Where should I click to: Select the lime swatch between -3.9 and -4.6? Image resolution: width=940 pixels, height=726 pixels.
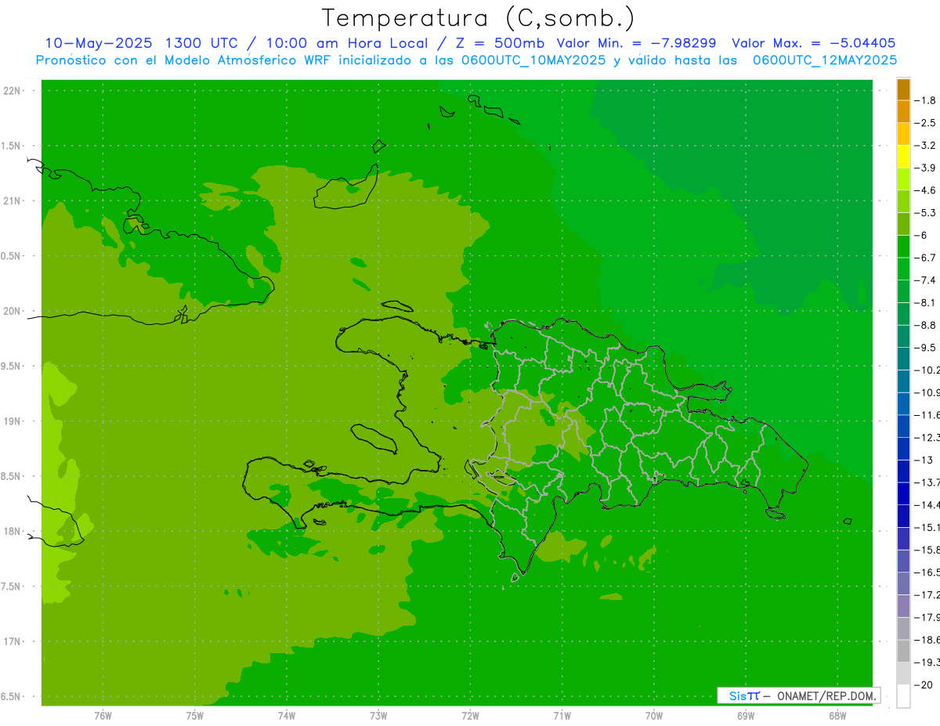click(x=903, y=179)
